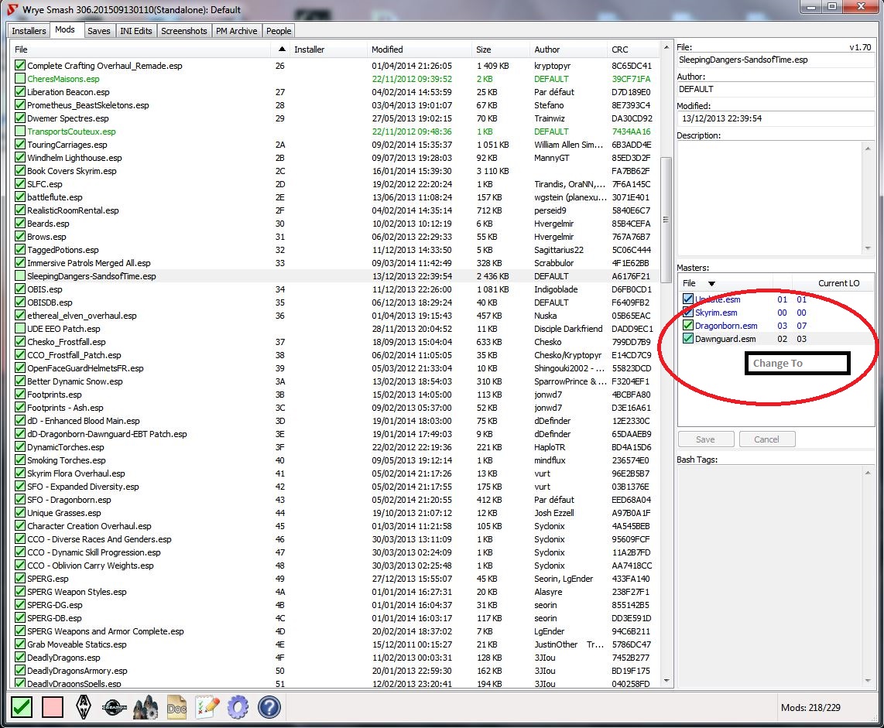
Task: Click inside the Description text box
Action: (769, 198)
